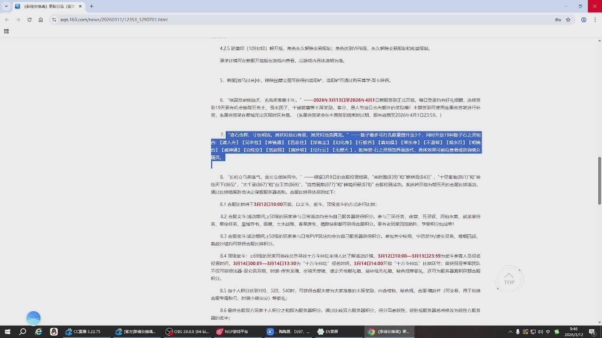The image size is (602, 338).
Task: Open the password manager key icon
Action: click(x=558, y=20)
